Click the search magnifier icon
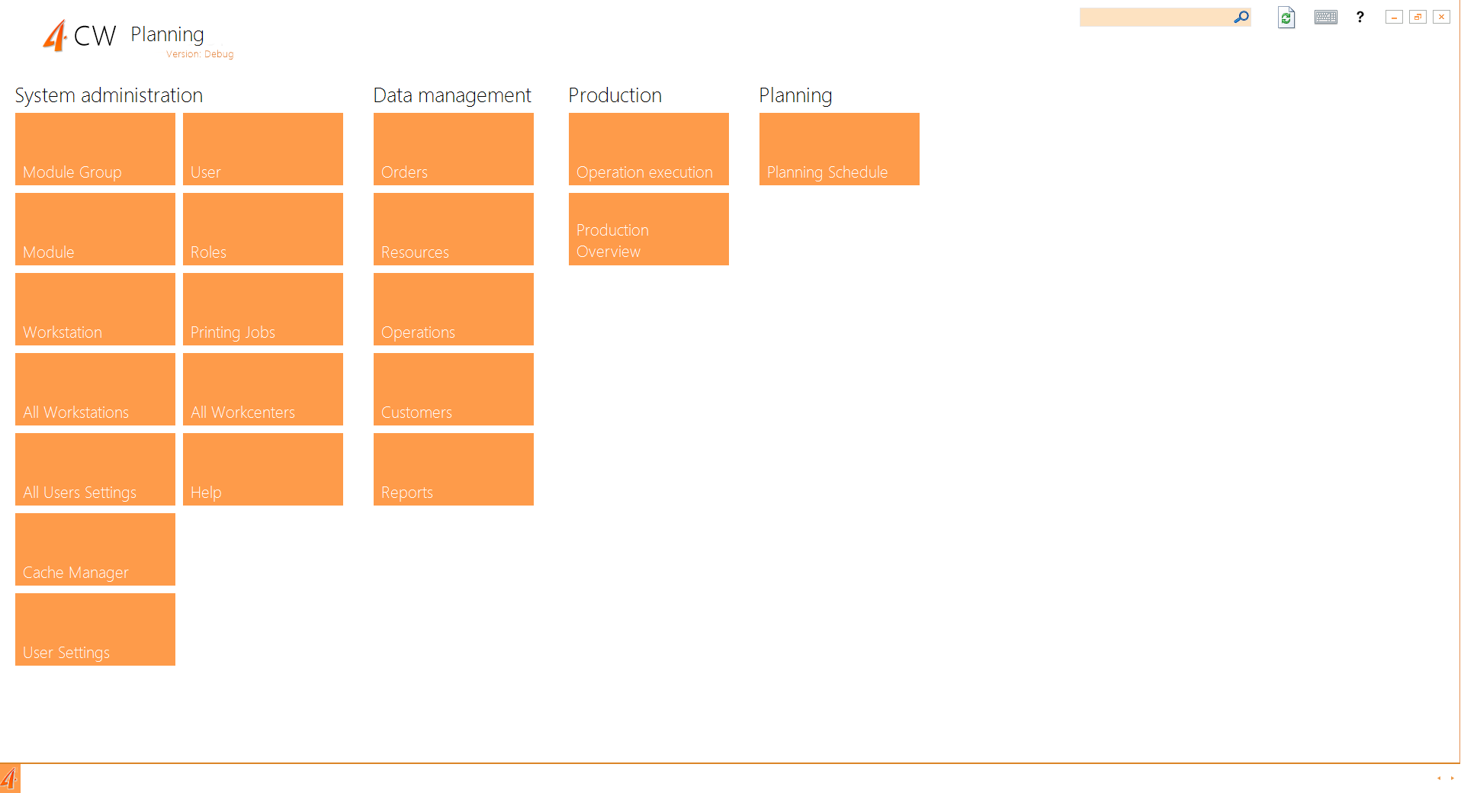Image resolution: width=1461 pixels, height=793 pixels. [1241, 17]
